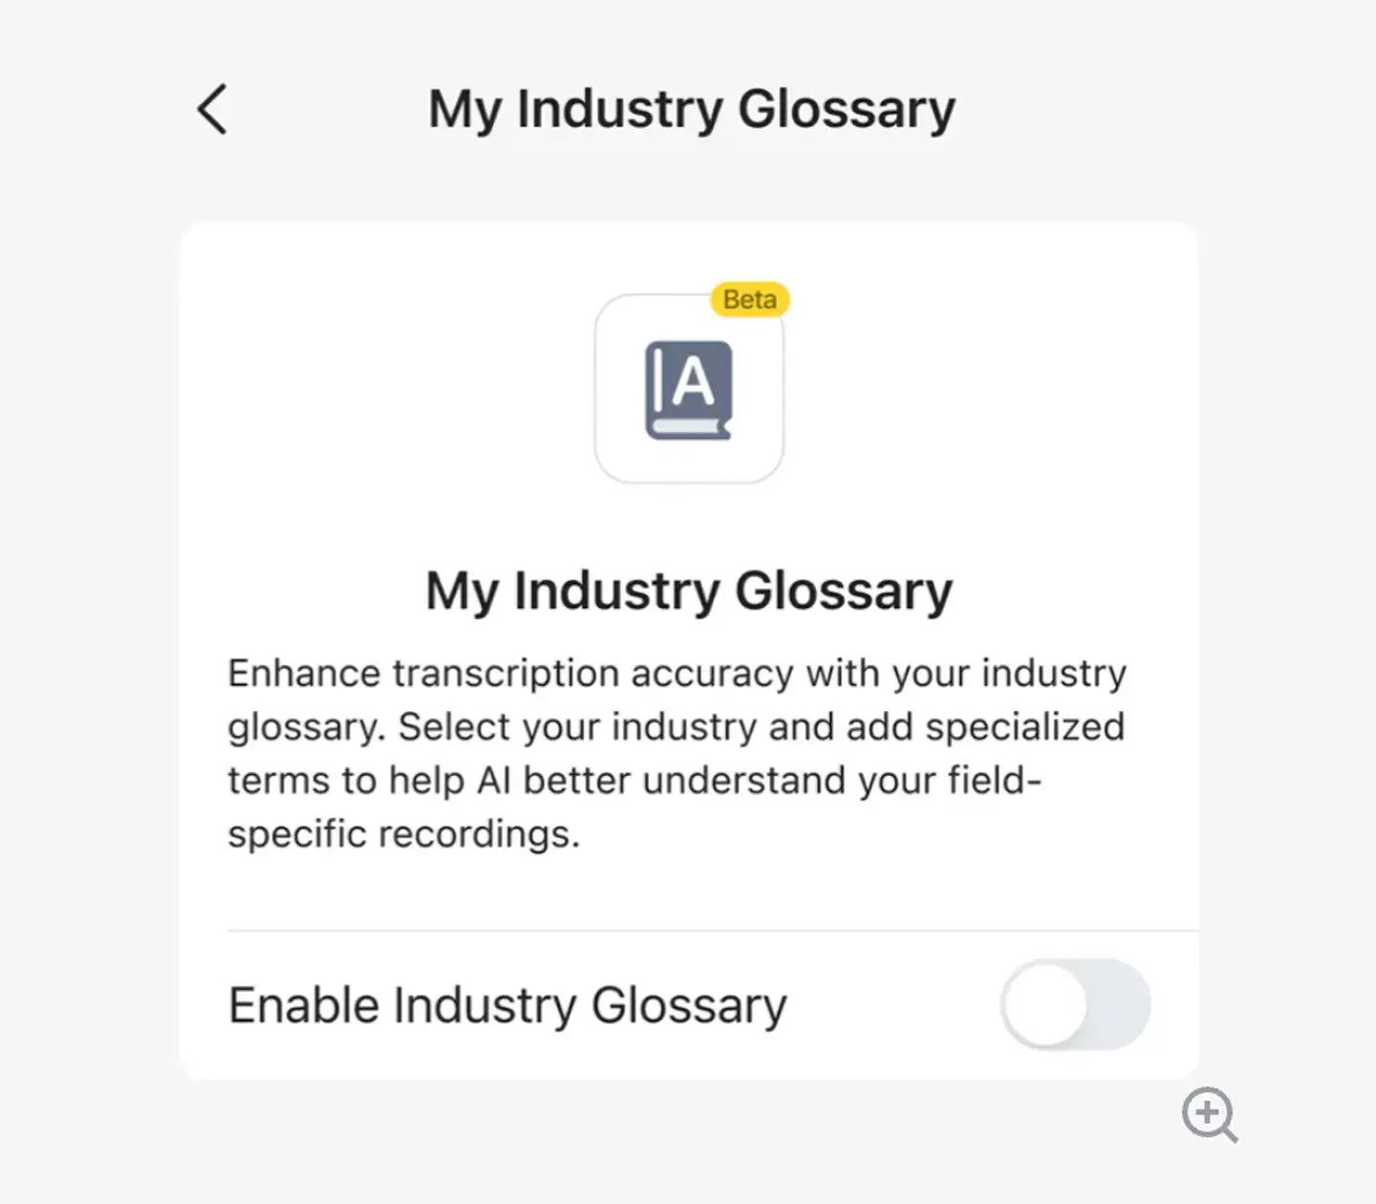Screen dimensions: 1376x1204
Task: Click the Beta label above the book icon
Action: [x=749, y=300]
